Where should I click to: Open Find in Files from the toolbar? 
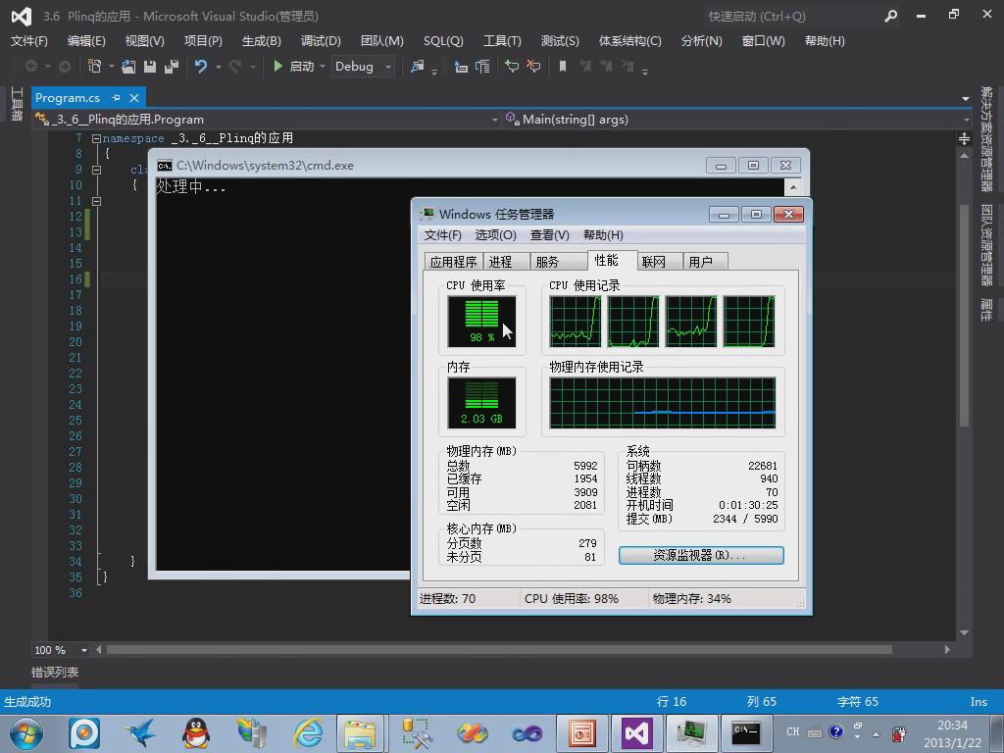coord(418,66)
